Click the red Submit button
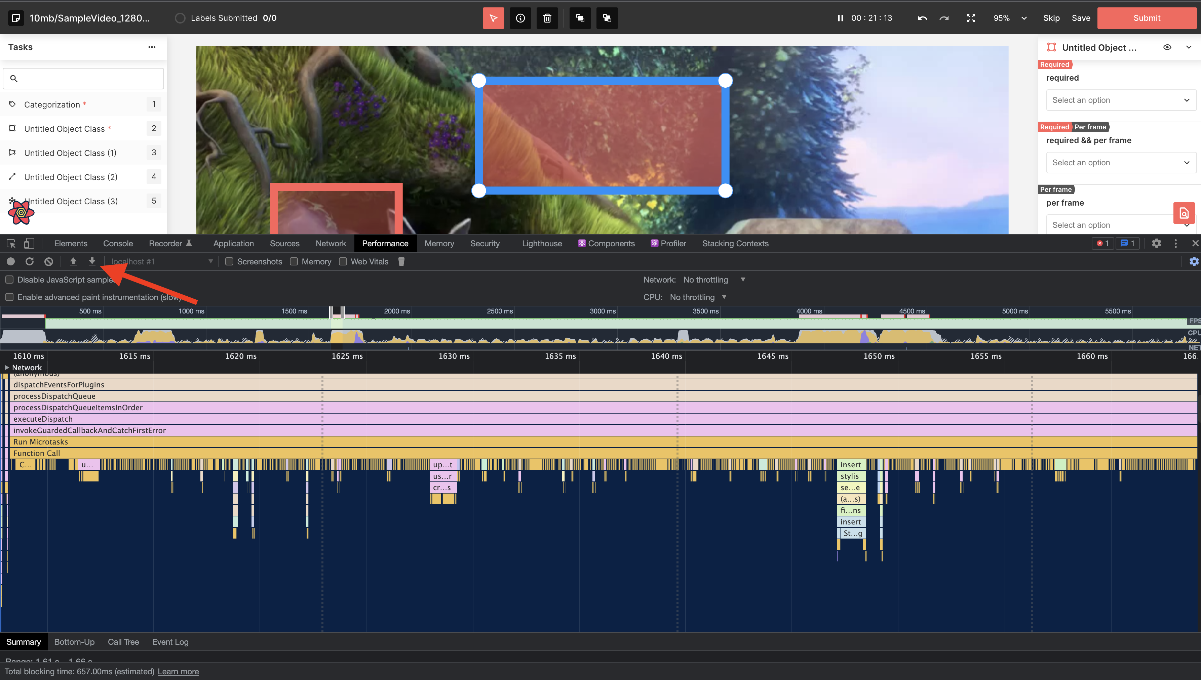 point(1146,18)
